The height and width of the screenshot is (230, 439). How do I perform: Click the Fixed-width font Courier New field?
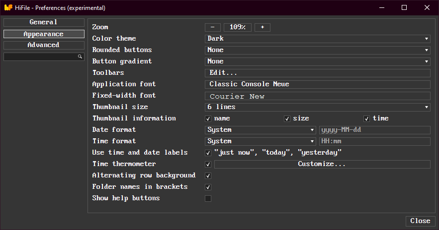tap(317, 96)
